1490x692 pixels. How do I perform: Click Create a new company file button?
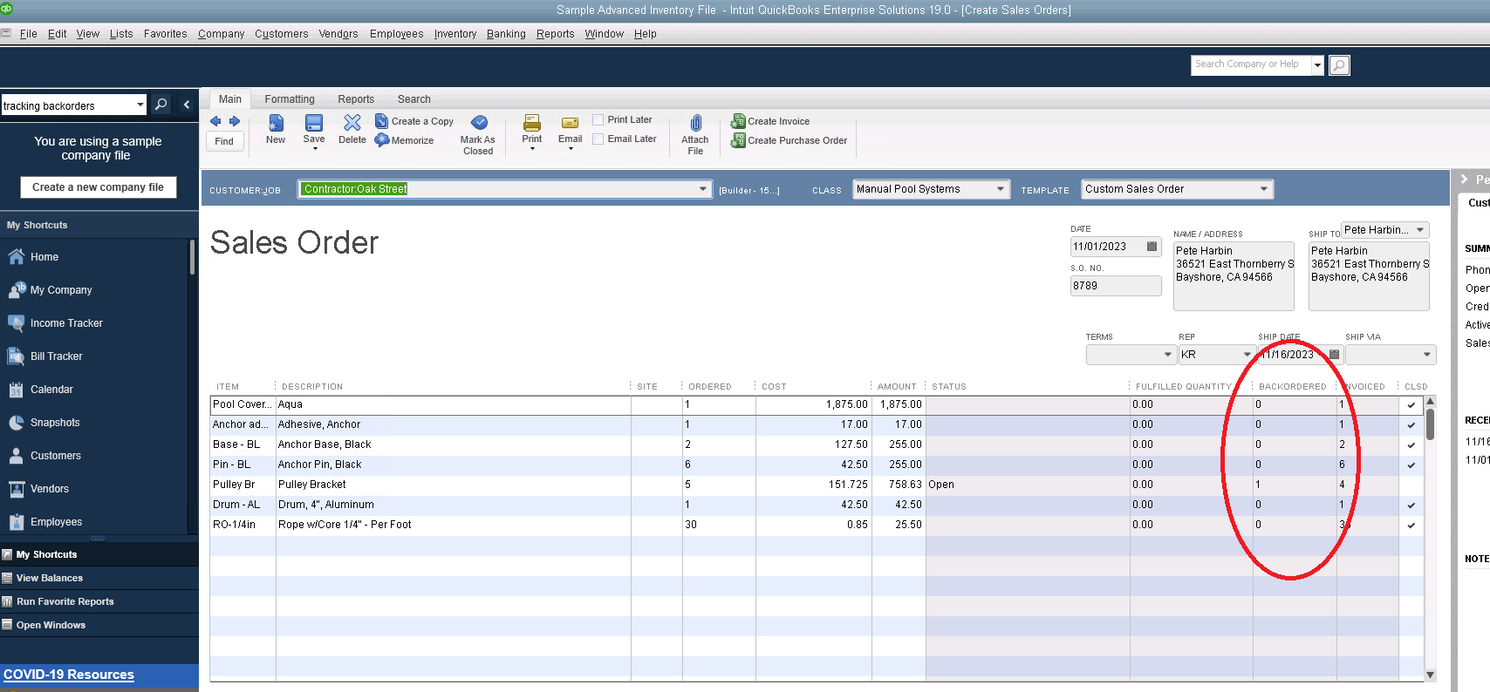(x=98, y=187)
